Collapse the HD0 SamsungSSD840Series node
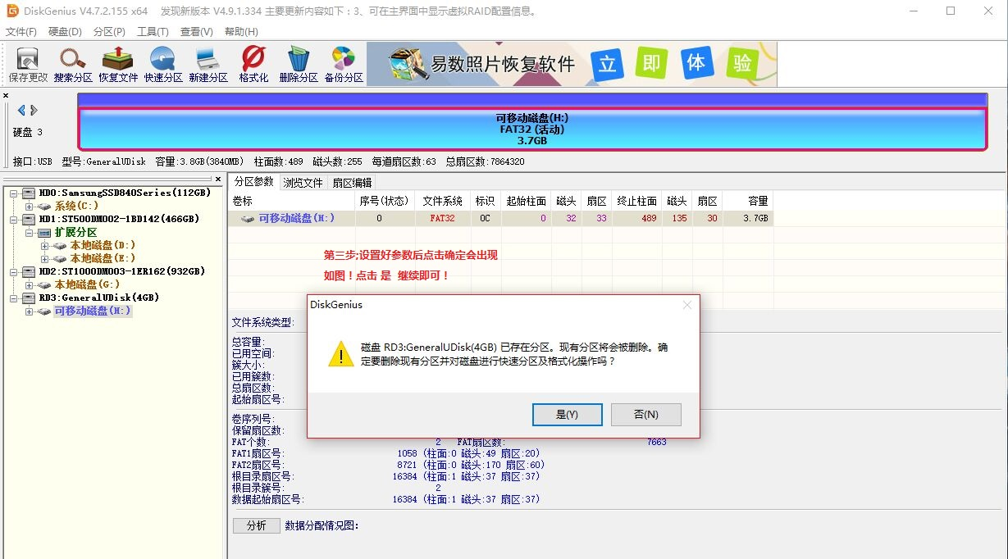 (14, 193)
